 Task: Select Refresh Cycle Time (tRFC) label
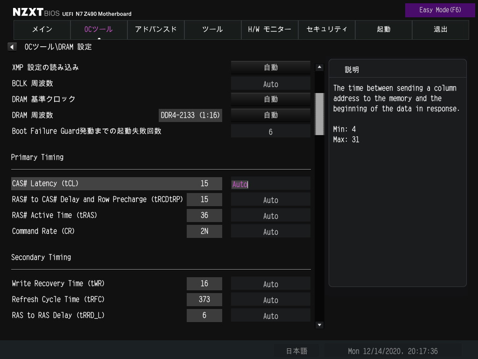click(x=58, y=300)
